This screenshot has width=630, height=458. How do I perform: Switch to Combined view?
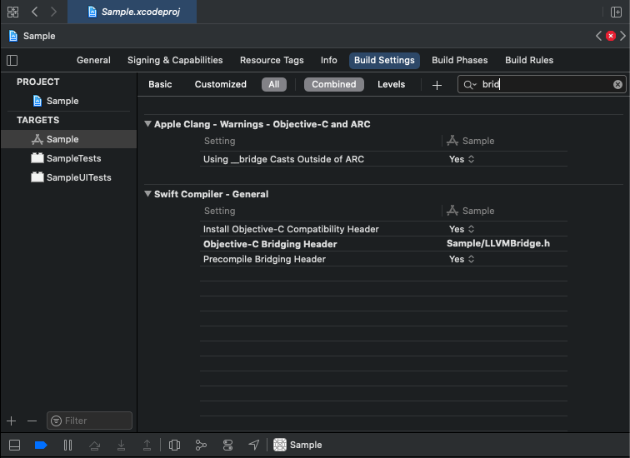tap(334, 84)
